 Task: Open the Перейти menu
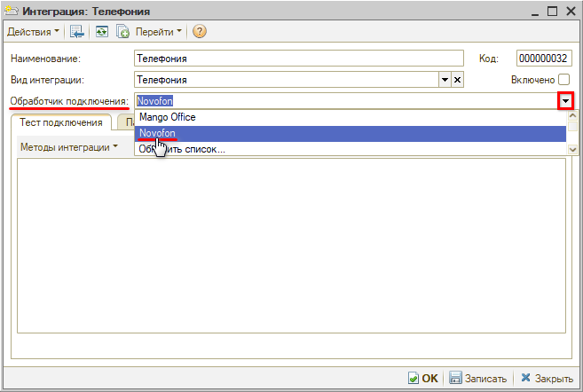click(158, 32)
